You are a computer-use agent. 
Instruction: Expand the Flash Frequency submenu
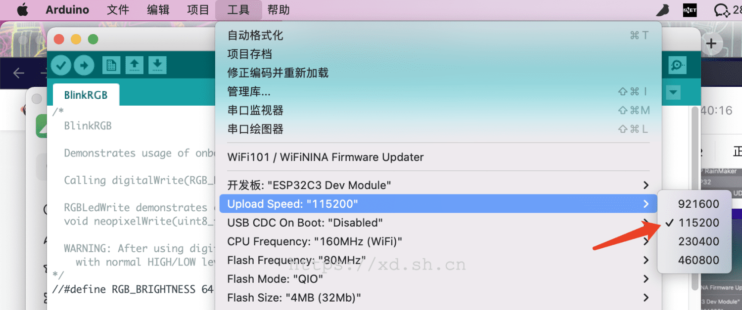point(438,260)
